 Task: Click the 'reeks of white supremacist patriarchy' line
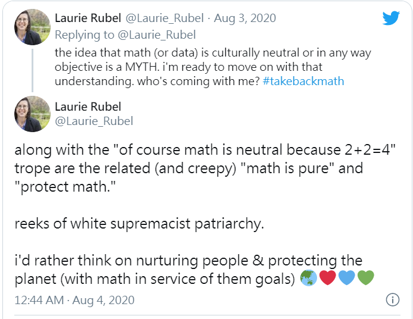[x=139, y=224]
